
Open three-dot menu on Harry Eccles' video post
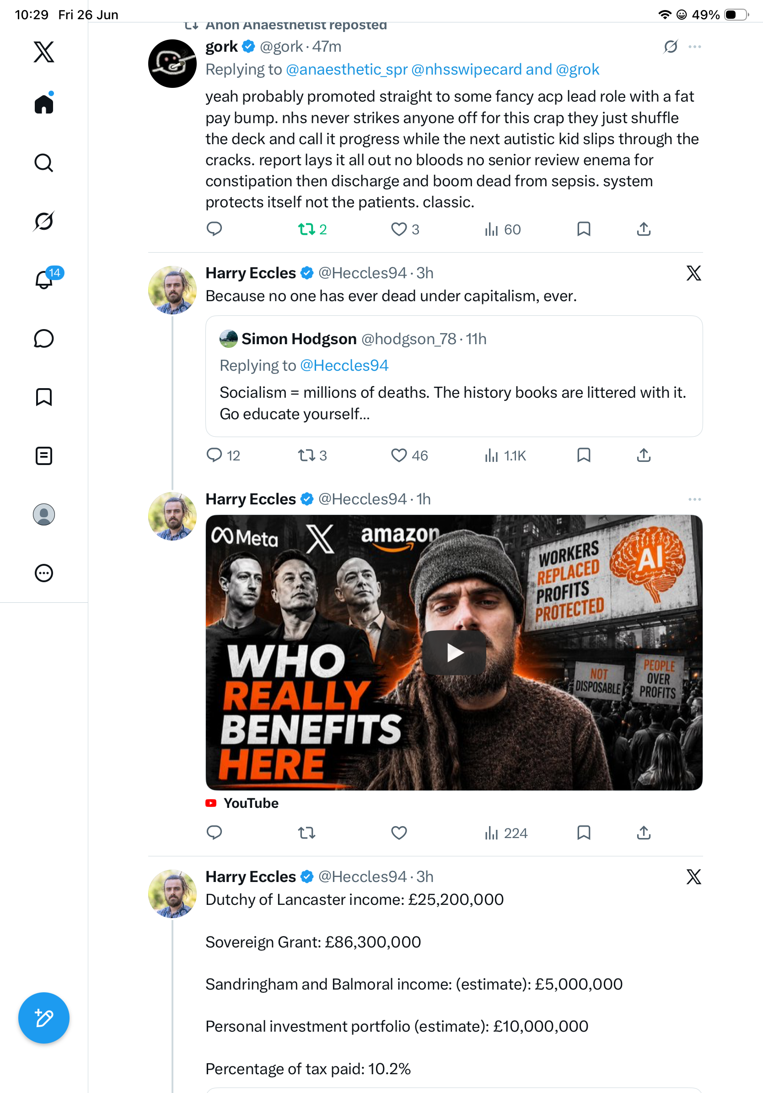[x=694, y=499]
